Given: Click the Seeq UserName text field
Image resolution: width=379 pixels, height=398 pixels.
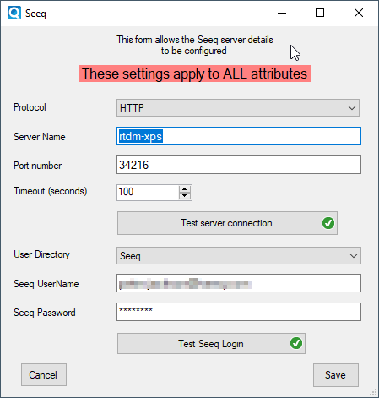Looking at the screenshot, I should [x=239, y=283].
